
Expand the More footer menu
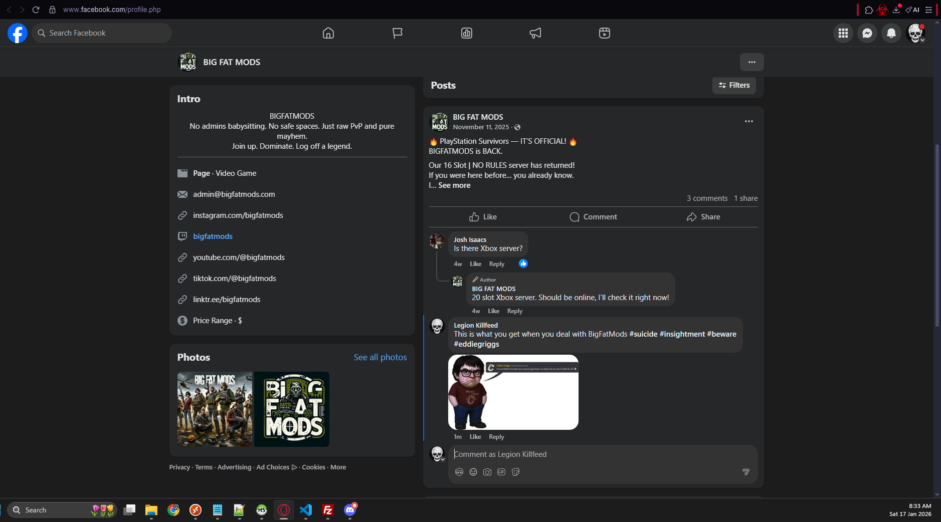tap(338, 467)
